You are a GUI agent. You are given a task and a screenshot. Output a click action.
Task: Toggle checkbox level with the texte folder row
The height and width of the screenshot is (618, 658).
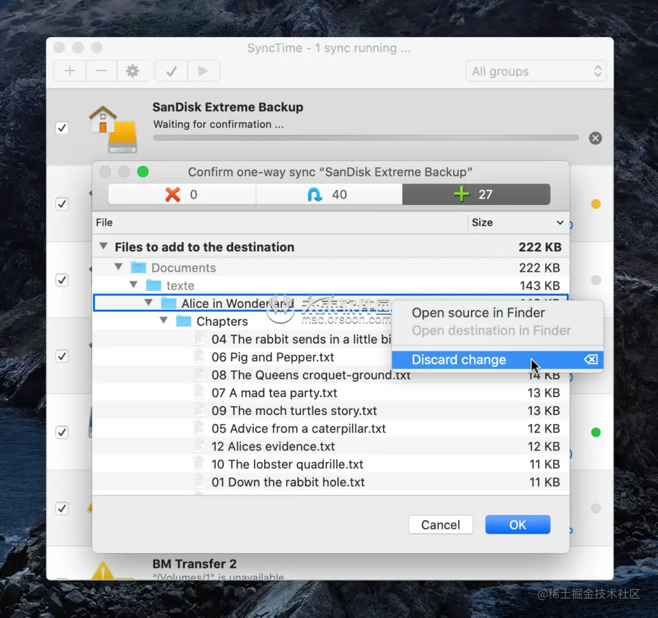62,280
